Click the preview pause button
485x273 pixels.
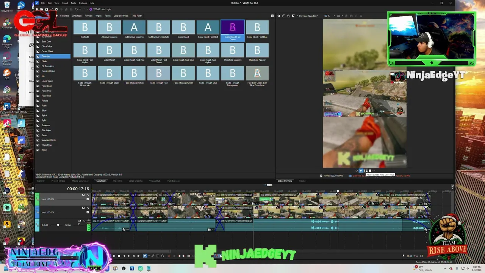(365, 171)
